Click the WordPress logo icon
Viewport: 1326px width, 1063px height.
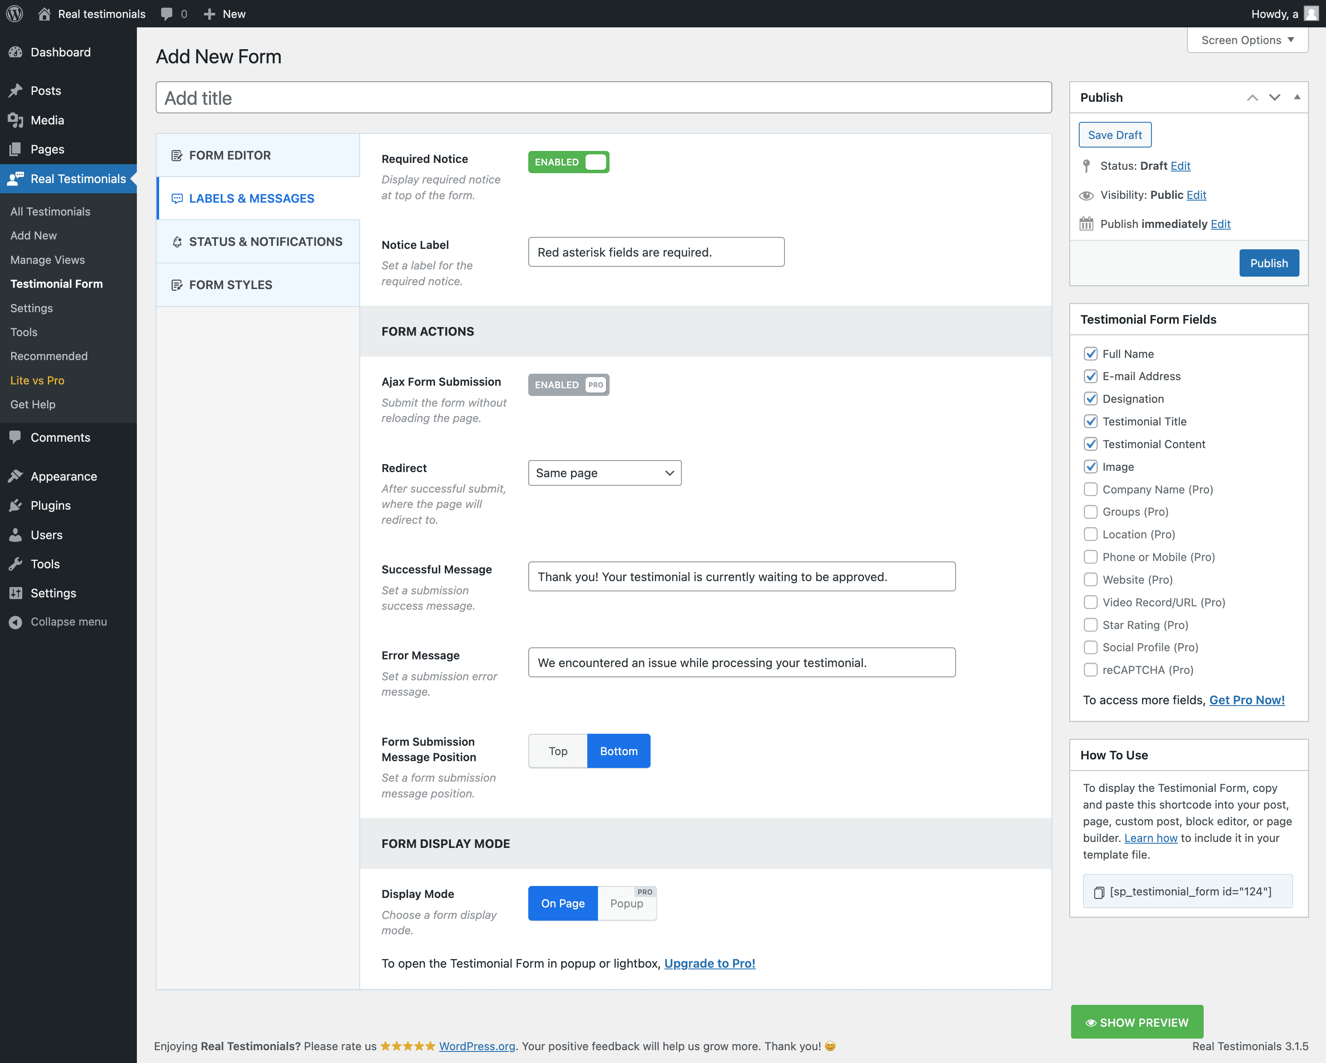(15, 14)
